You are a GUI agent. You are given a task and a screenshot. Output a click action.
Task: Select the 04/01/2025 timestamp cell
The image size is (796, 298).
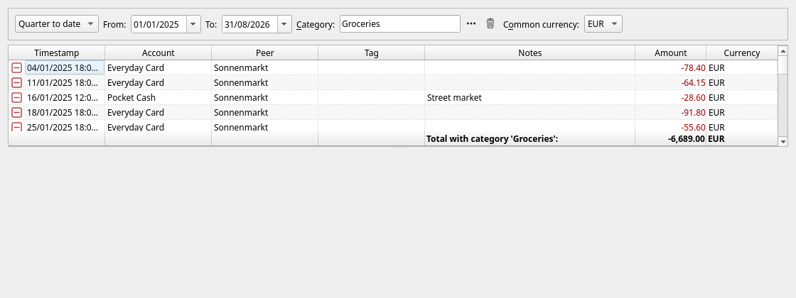click(x=65, y=68)
